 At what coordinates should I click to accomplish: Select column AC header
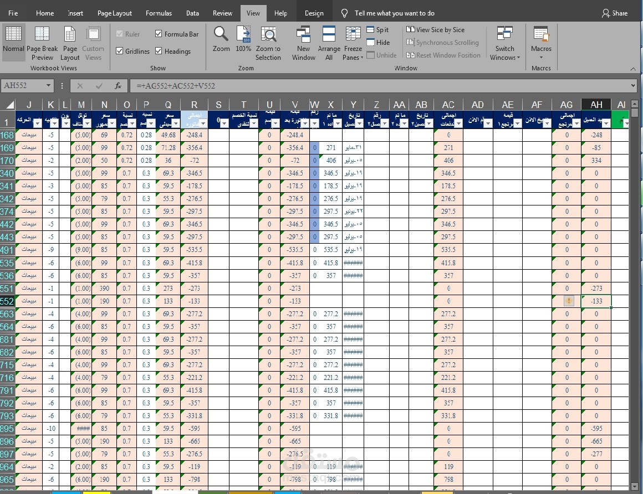pyautogui.click(x=448, y=105)
